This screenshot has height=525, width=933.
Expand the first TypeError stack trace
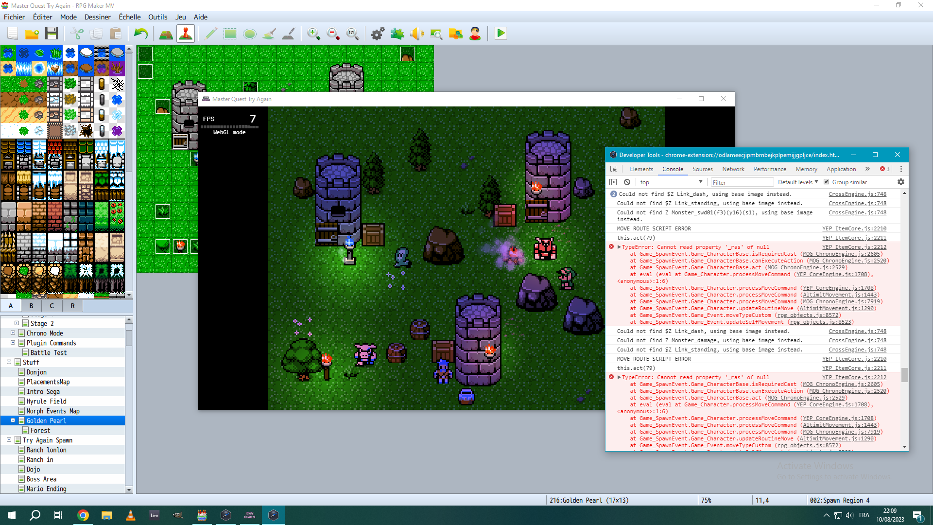click(619, 247)
